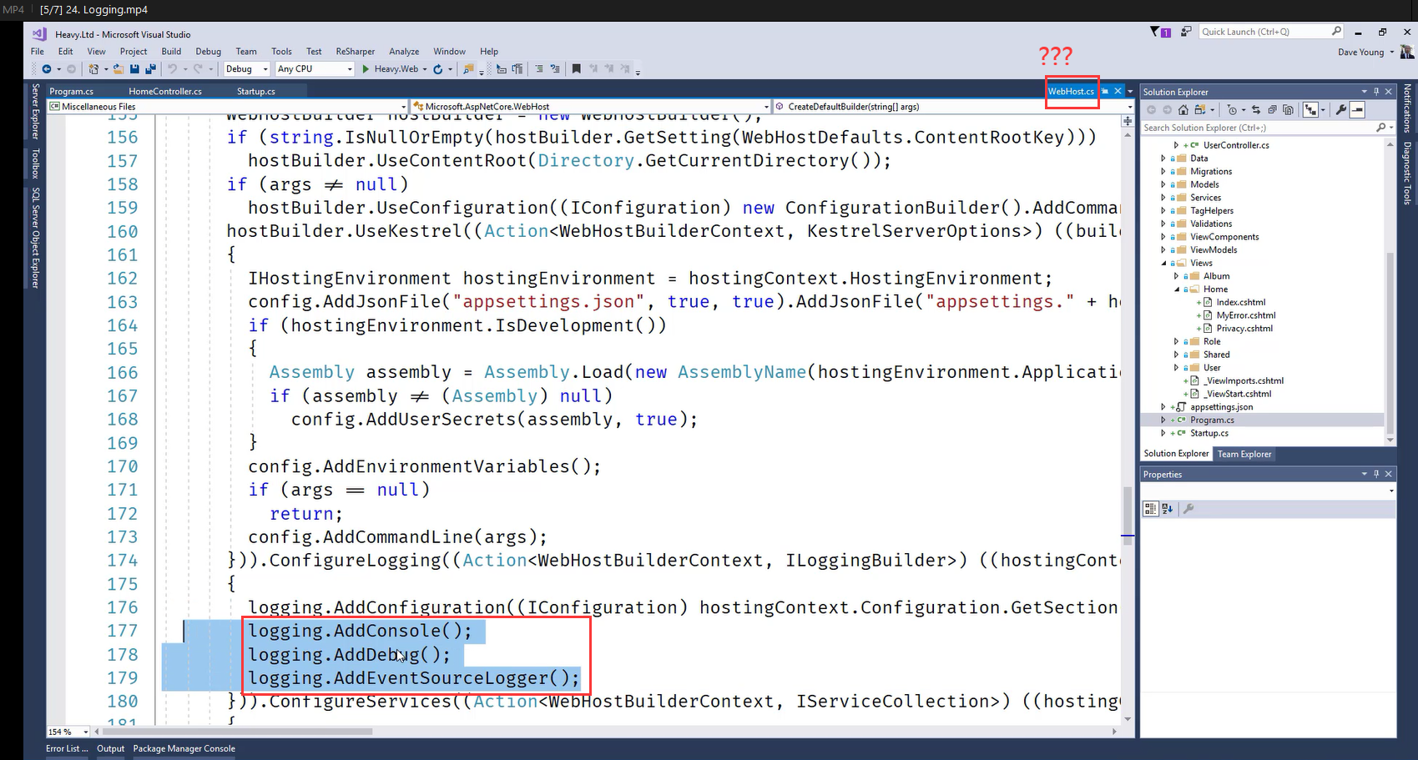This screenshot has height=760, width=1418.
Task: Open the 154 % zoom level dropdown
Action: coord(68,732)
